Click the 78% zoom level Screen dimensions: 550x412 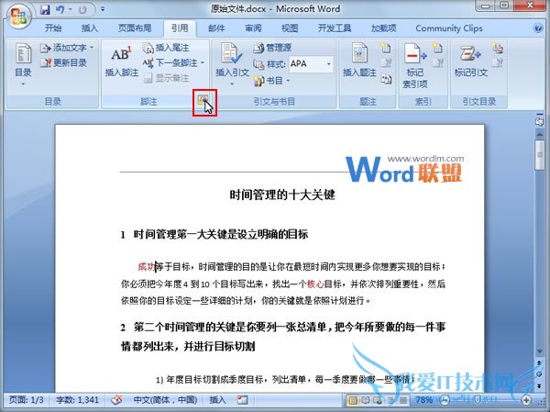(x=423, y=400)
